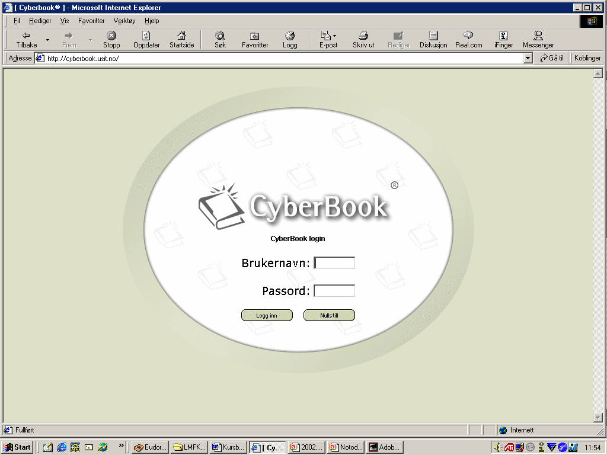Open the Verktøy menu
The width and height of the screenshot is (607, 455).
pyautogui.click(x=124, y=21)
